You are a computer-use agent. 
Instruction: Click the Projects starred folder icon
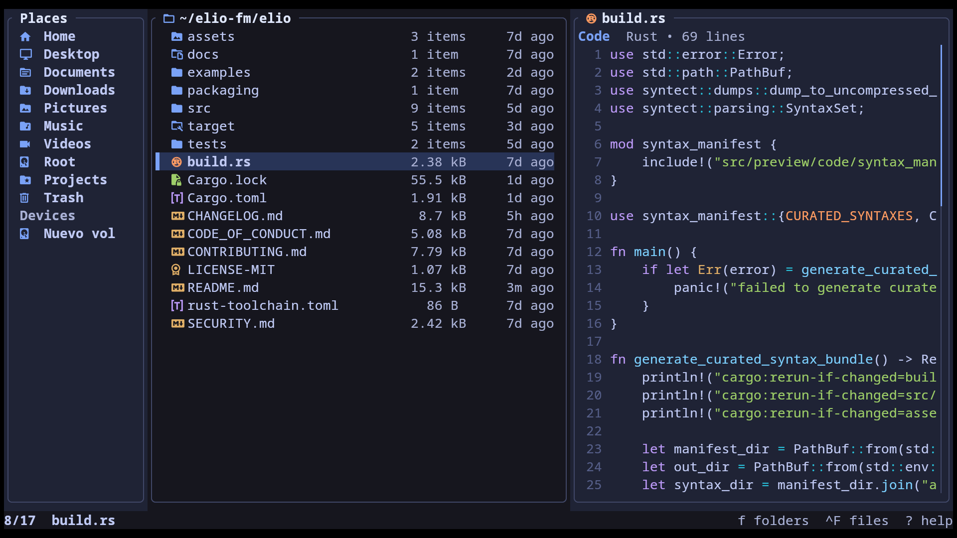[25, 180]
